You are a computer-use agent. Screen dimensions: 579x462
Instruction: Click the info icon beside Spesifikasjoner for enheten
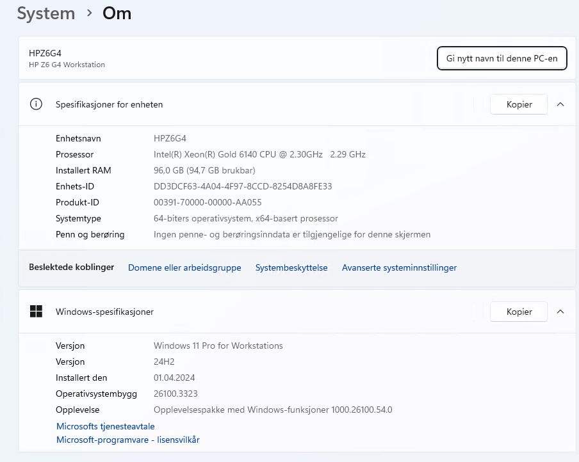[x=36, y=104]
